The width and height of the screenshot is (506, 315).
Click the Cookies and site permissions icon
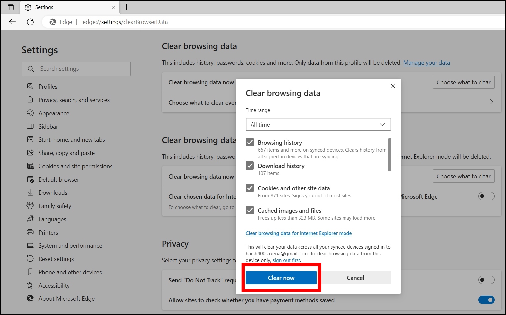(x=30, y=166)
